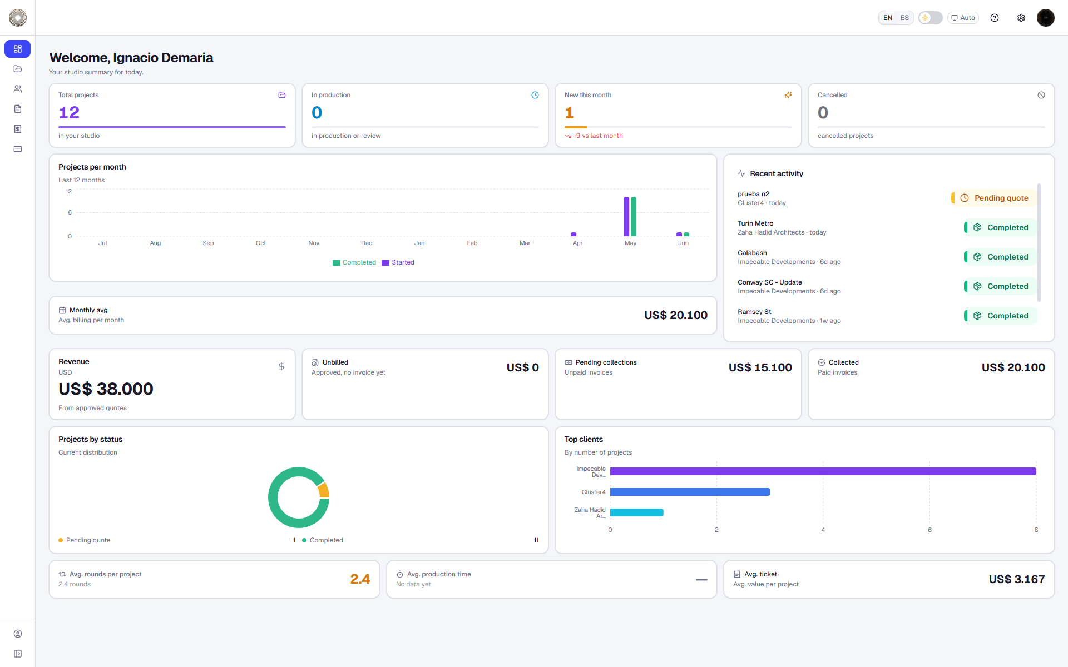Open the payments card icon in sidebar
The image size is (1068, 667).
pyautogui.click(x=18, y=149)
